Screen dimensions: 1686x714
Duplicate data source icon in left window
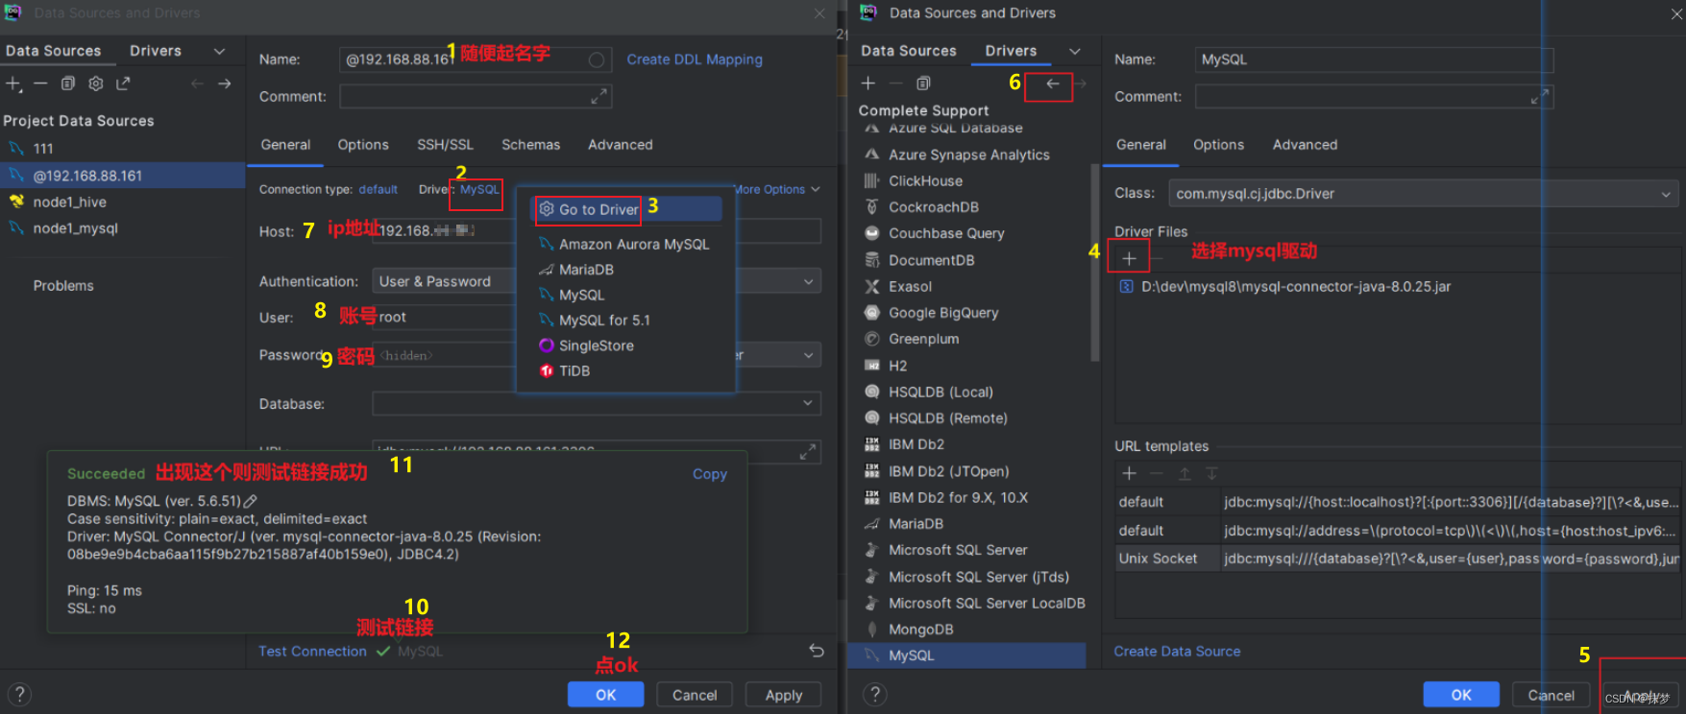coord(68,83)
